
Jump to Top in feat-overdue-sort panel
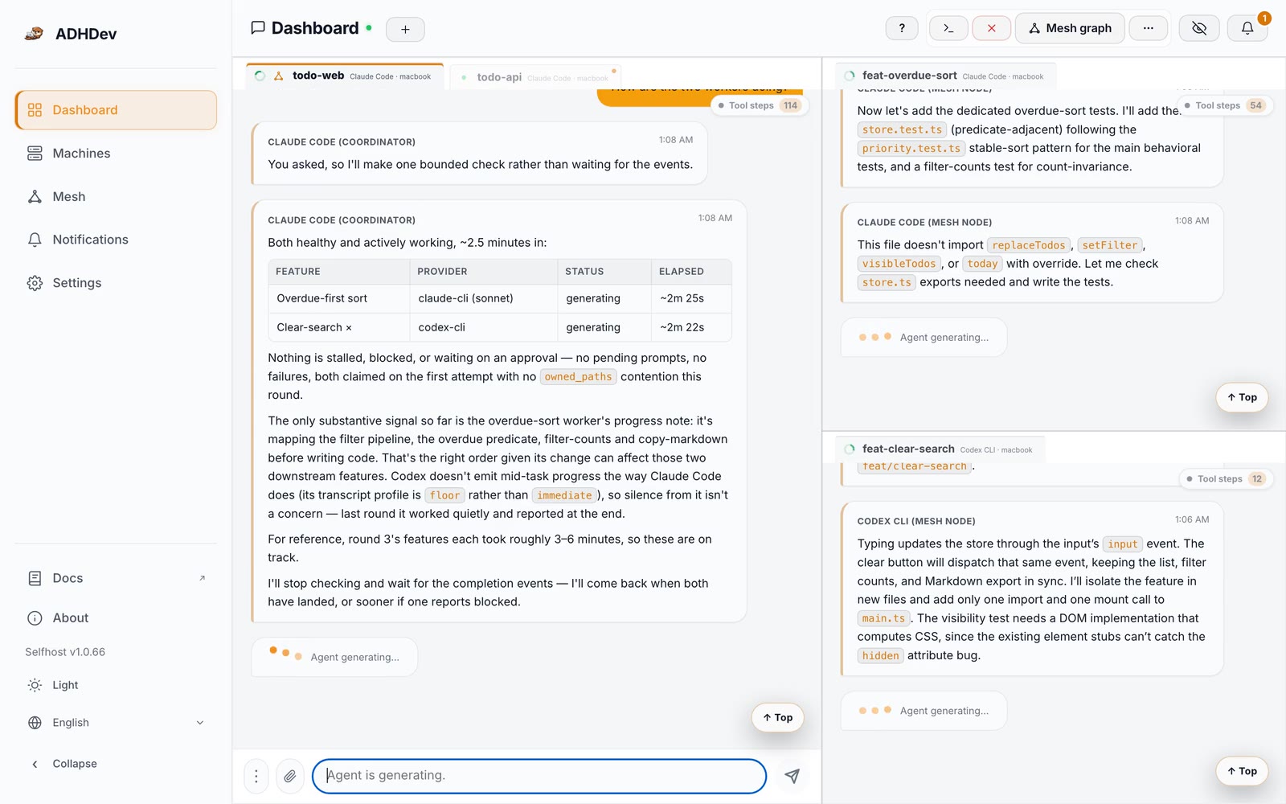coord(1242,397)
